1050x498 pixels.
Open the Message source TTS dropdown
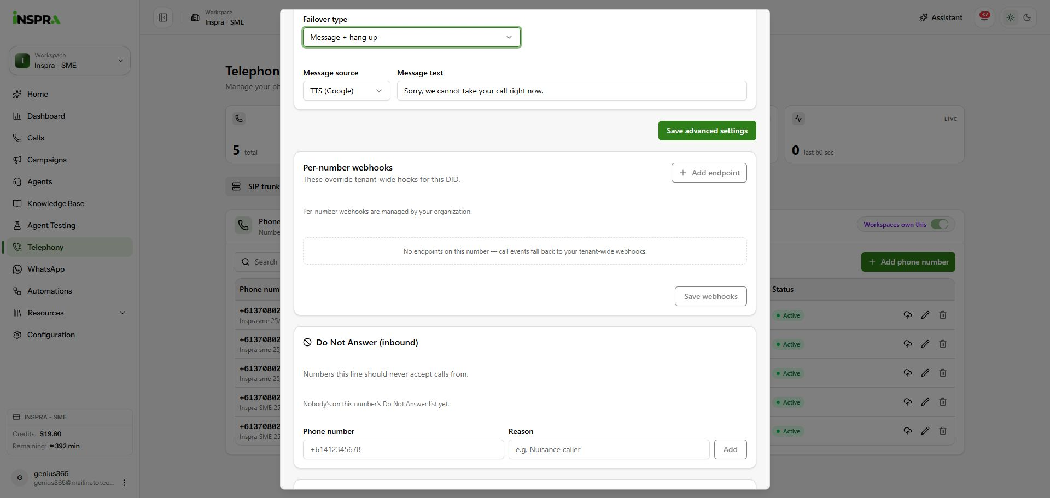click(347, 91)
